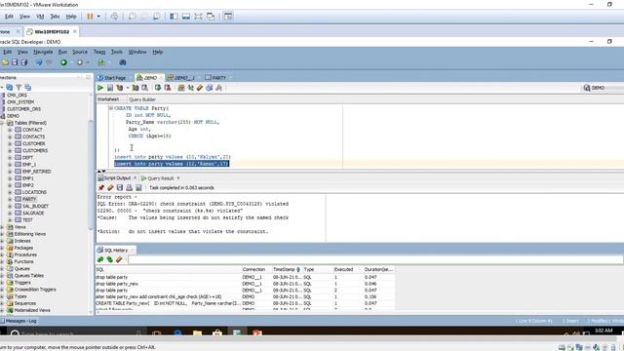This screenshot has height=351, width=624.
Task: Expand the PARTY table node in tree
Action: pos(10,199)
